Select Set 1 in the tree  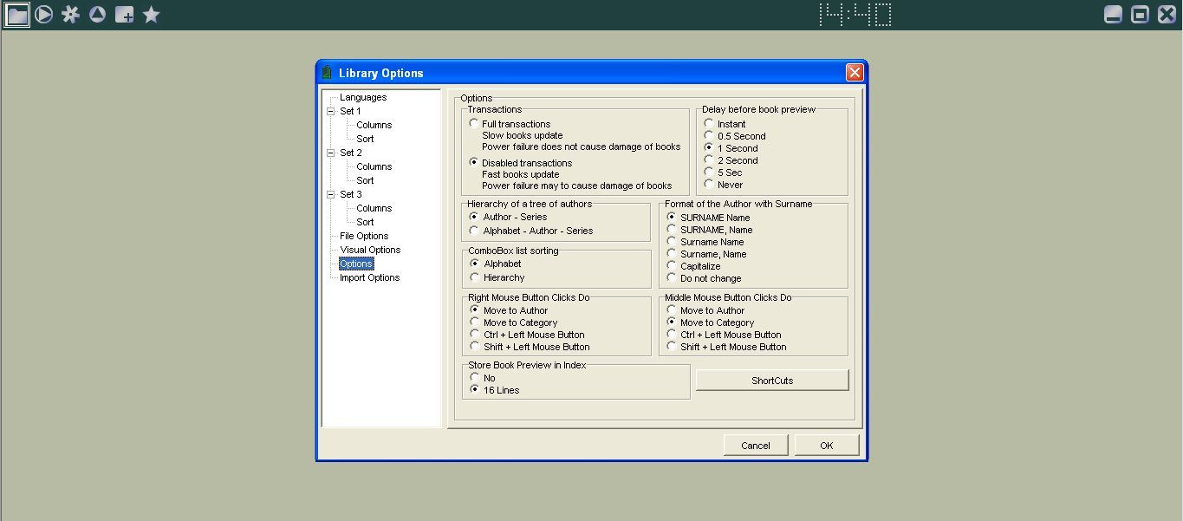coord(351,111)
